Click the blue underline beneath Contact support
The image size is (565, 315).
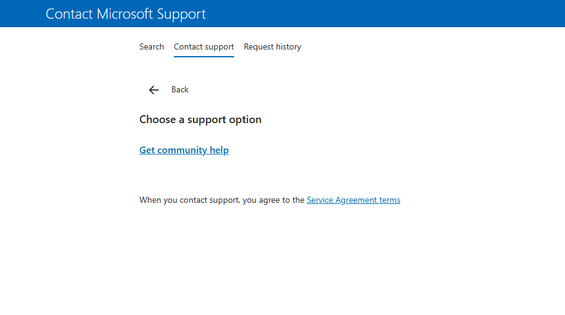coord(204,56)
